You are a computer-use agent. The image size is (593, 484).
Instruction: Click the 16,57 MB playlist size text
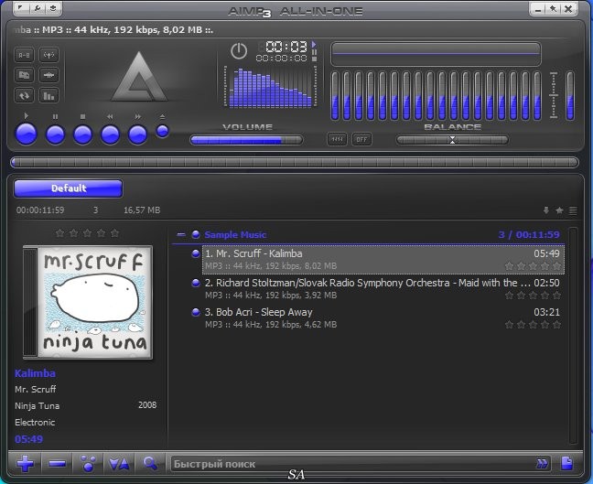[x=142, y=210]
